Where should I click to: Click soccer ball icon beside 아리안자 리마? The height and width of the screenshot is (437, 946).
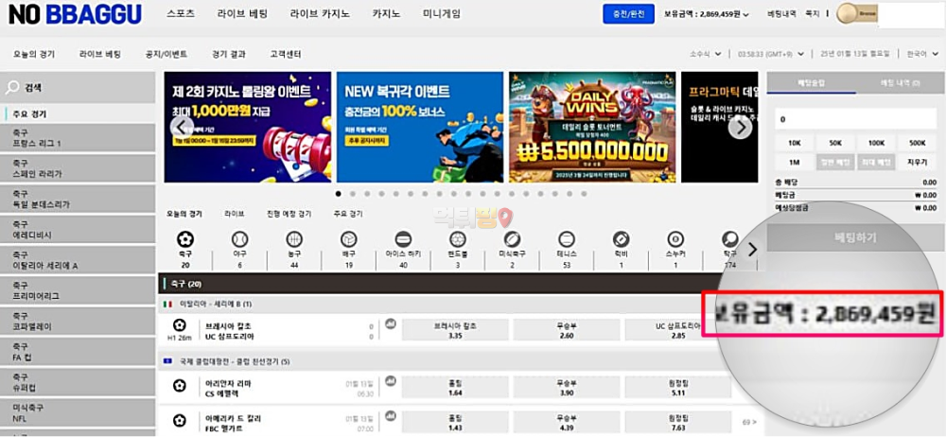179,385
